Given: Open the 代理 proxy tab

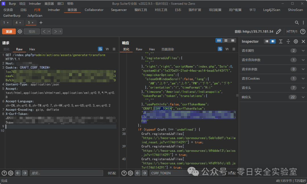Looking at the screenshot, I should 37,10.
